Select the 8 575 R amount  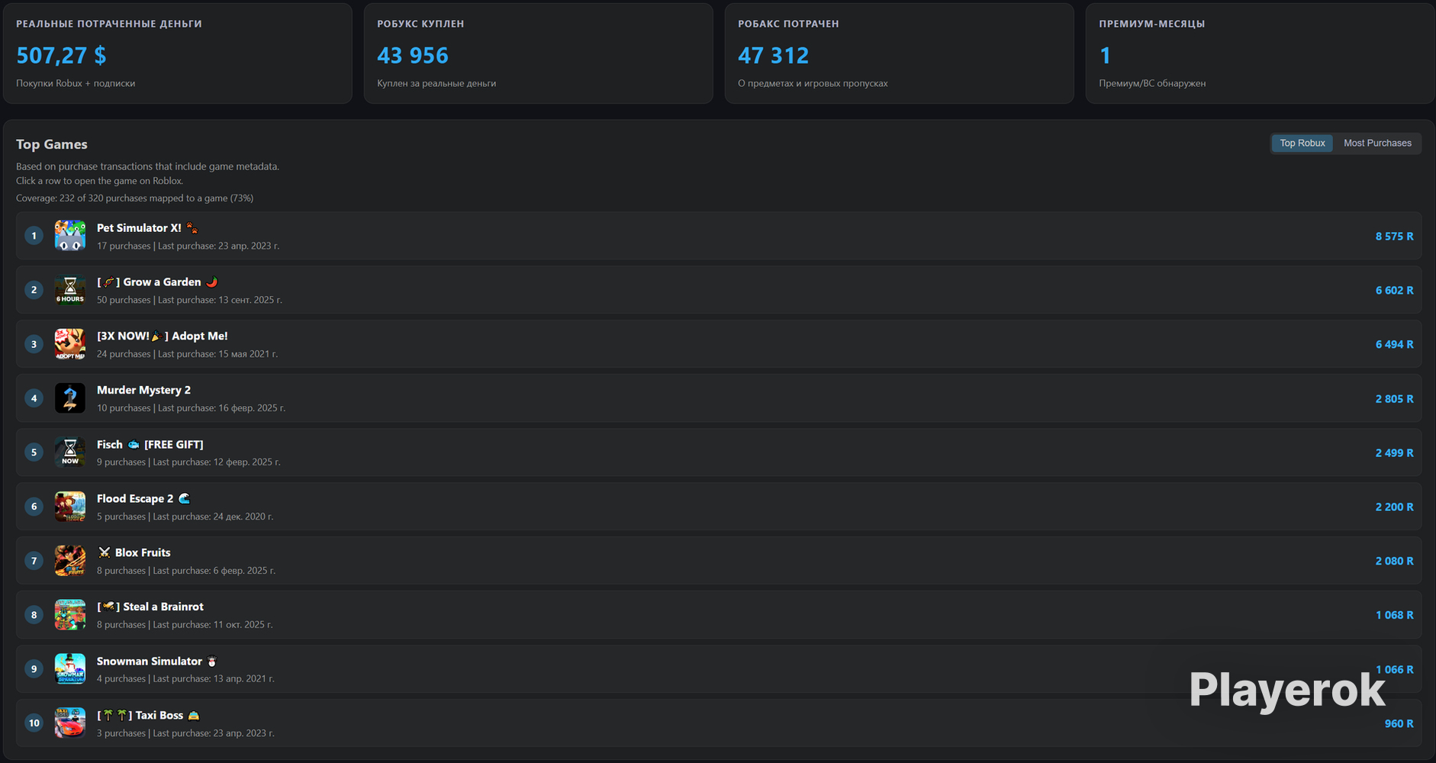click(1394, 237)
